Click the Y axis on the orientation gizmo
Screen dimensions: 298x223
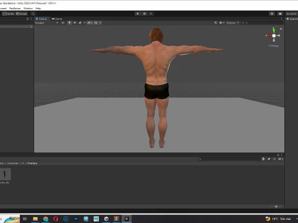[274, 30]
